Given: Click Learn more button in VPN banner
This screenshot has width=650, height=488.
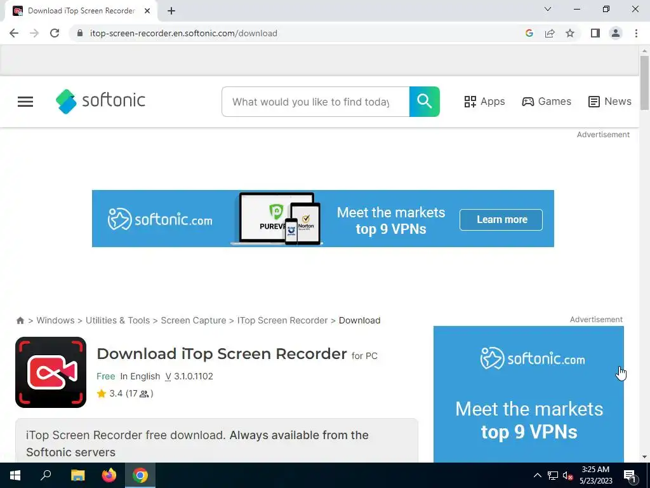Looking at the screenshot, I should point(501,219).
